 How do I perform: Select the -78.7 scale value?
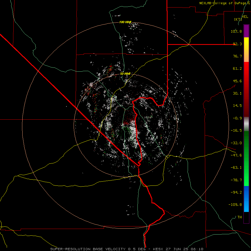click(236, 180)
